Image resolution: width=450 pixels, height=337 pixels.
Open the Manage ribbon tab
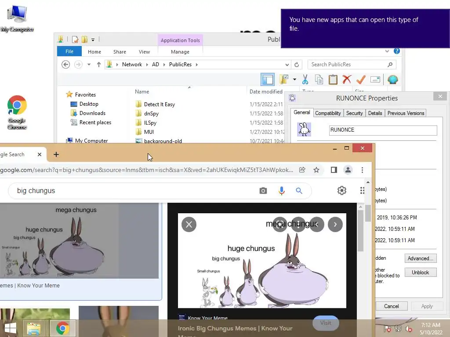coord(180,52)
